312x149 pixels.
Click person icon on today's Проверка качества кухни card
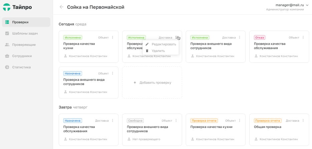tap(65, 56)
